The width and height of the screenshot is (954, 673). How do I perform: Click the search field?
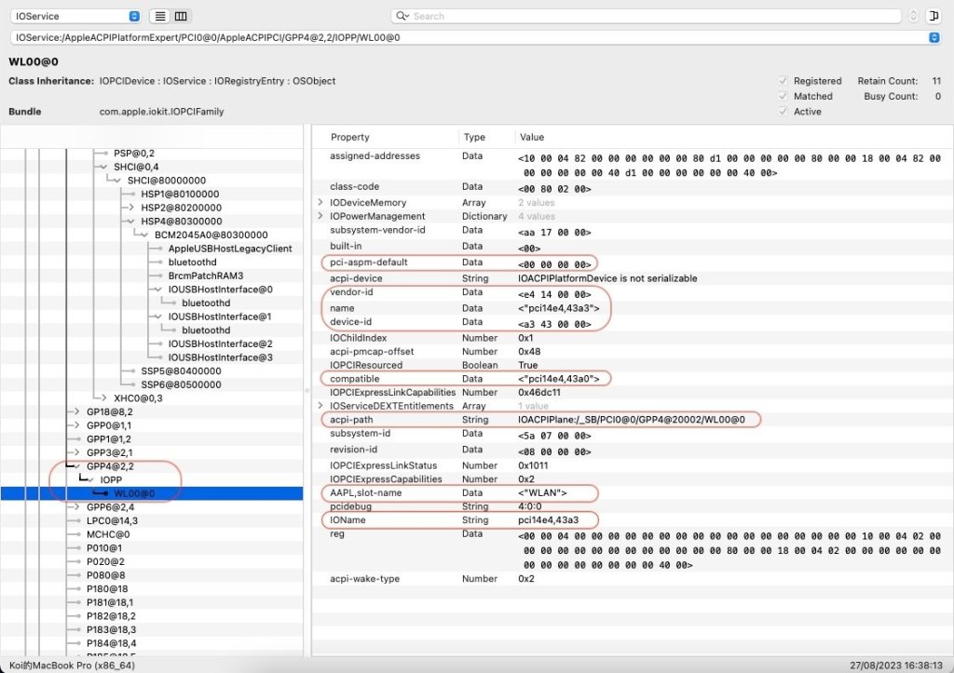click(x=646, y=16)
